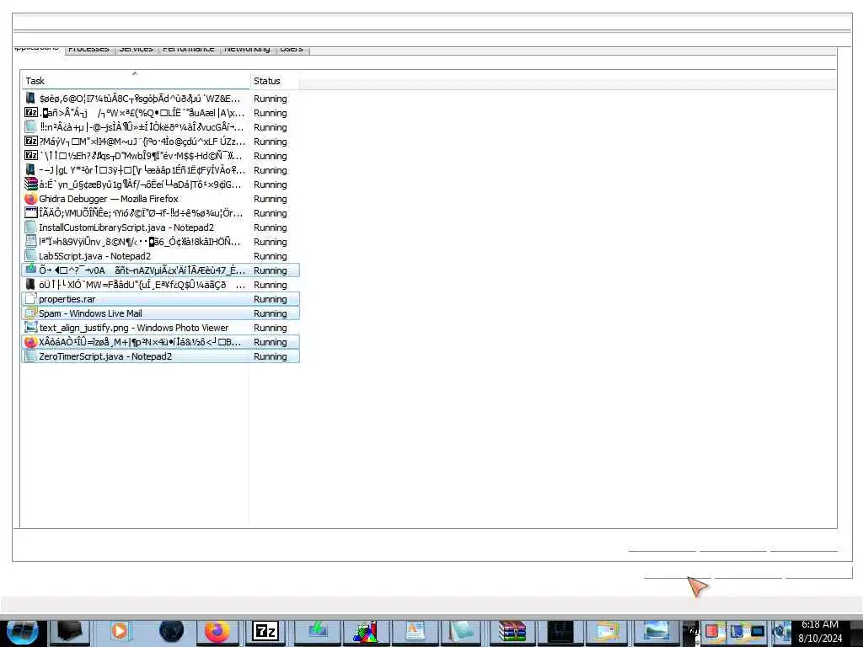The height and width of the screenshot is (647, 863).
Task: Select the InstallCustomLibraryScript.java - Notepad2 task
Action: tap(161, 227)
